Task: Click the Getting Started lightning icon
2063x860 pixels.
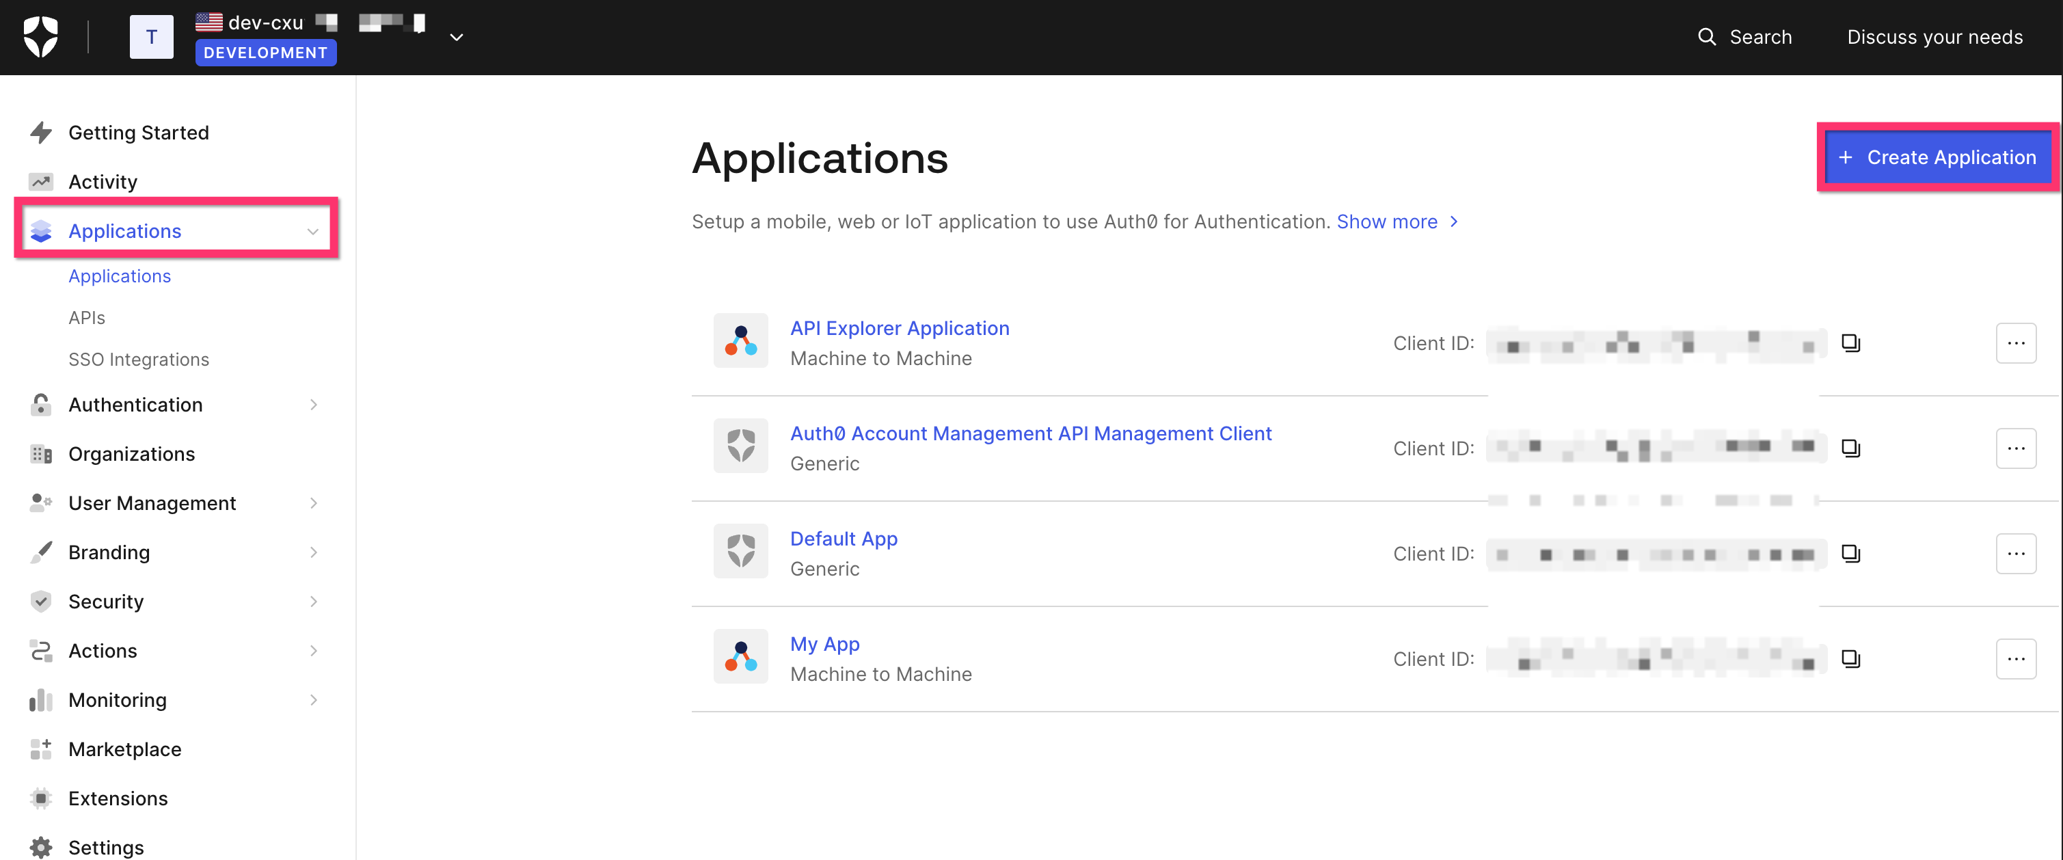Action: coord(41,132)
